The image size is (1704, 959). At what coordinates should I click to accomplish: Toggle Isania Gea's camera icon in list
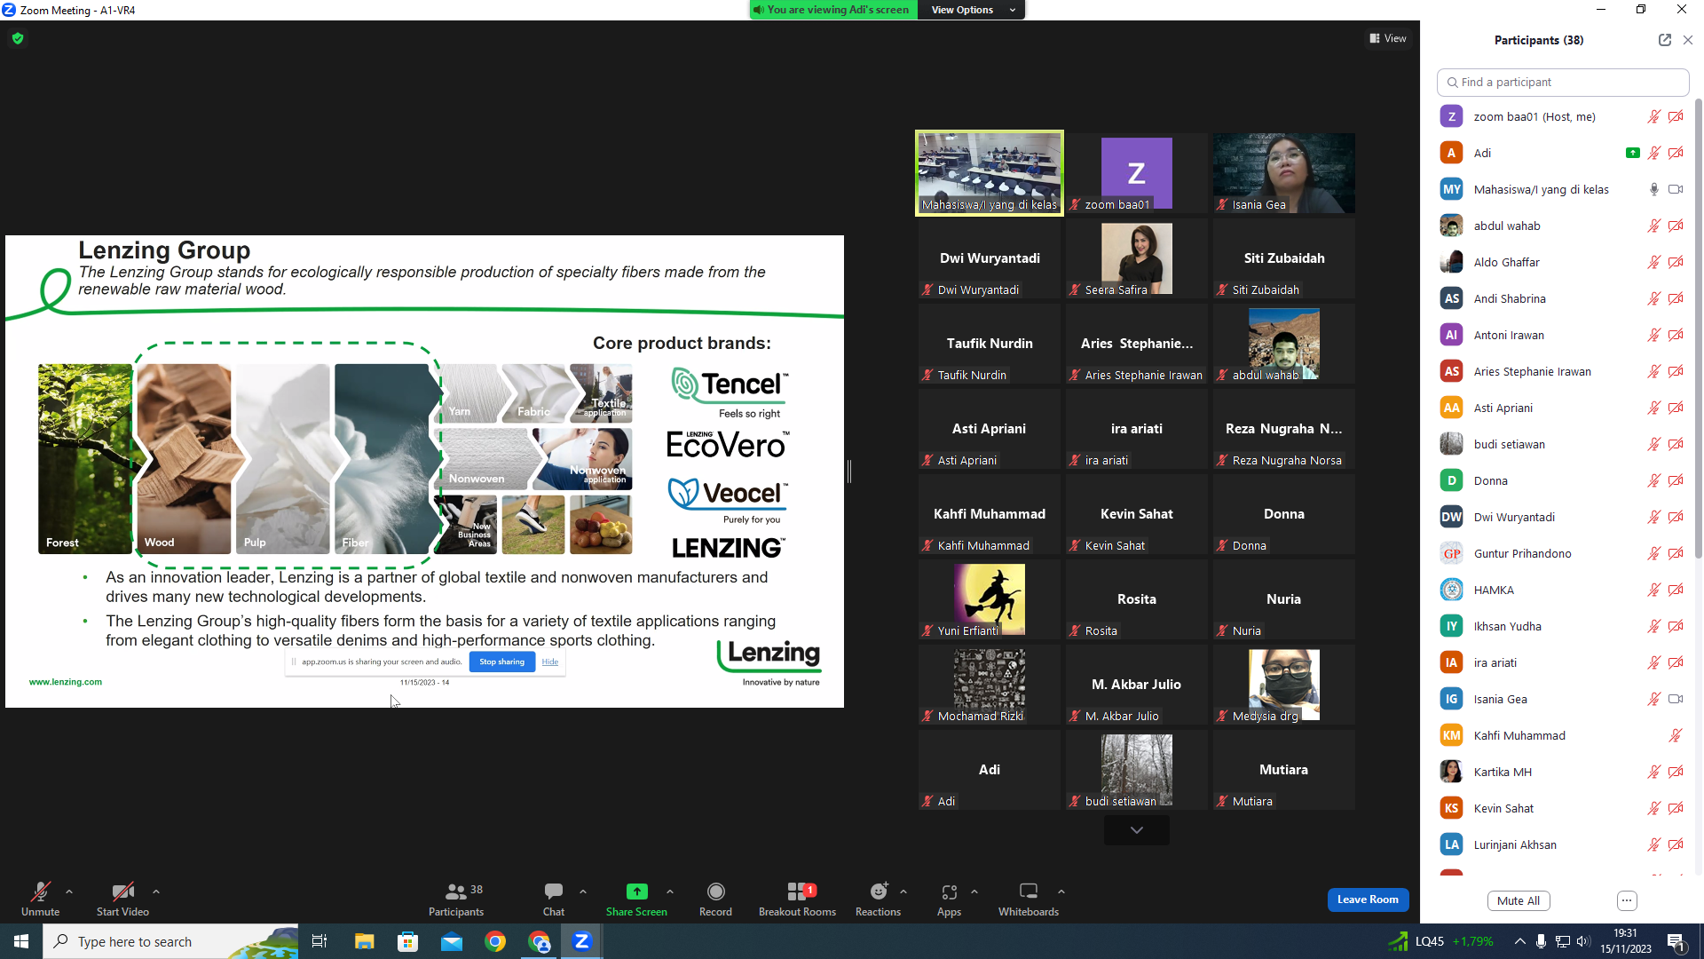click(x=1676, y=699)
